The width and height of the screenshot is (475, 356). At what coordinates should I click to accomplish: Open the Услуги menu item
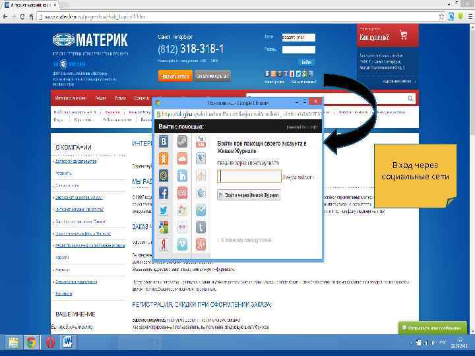pyautogui.click(x=120, y=98)
